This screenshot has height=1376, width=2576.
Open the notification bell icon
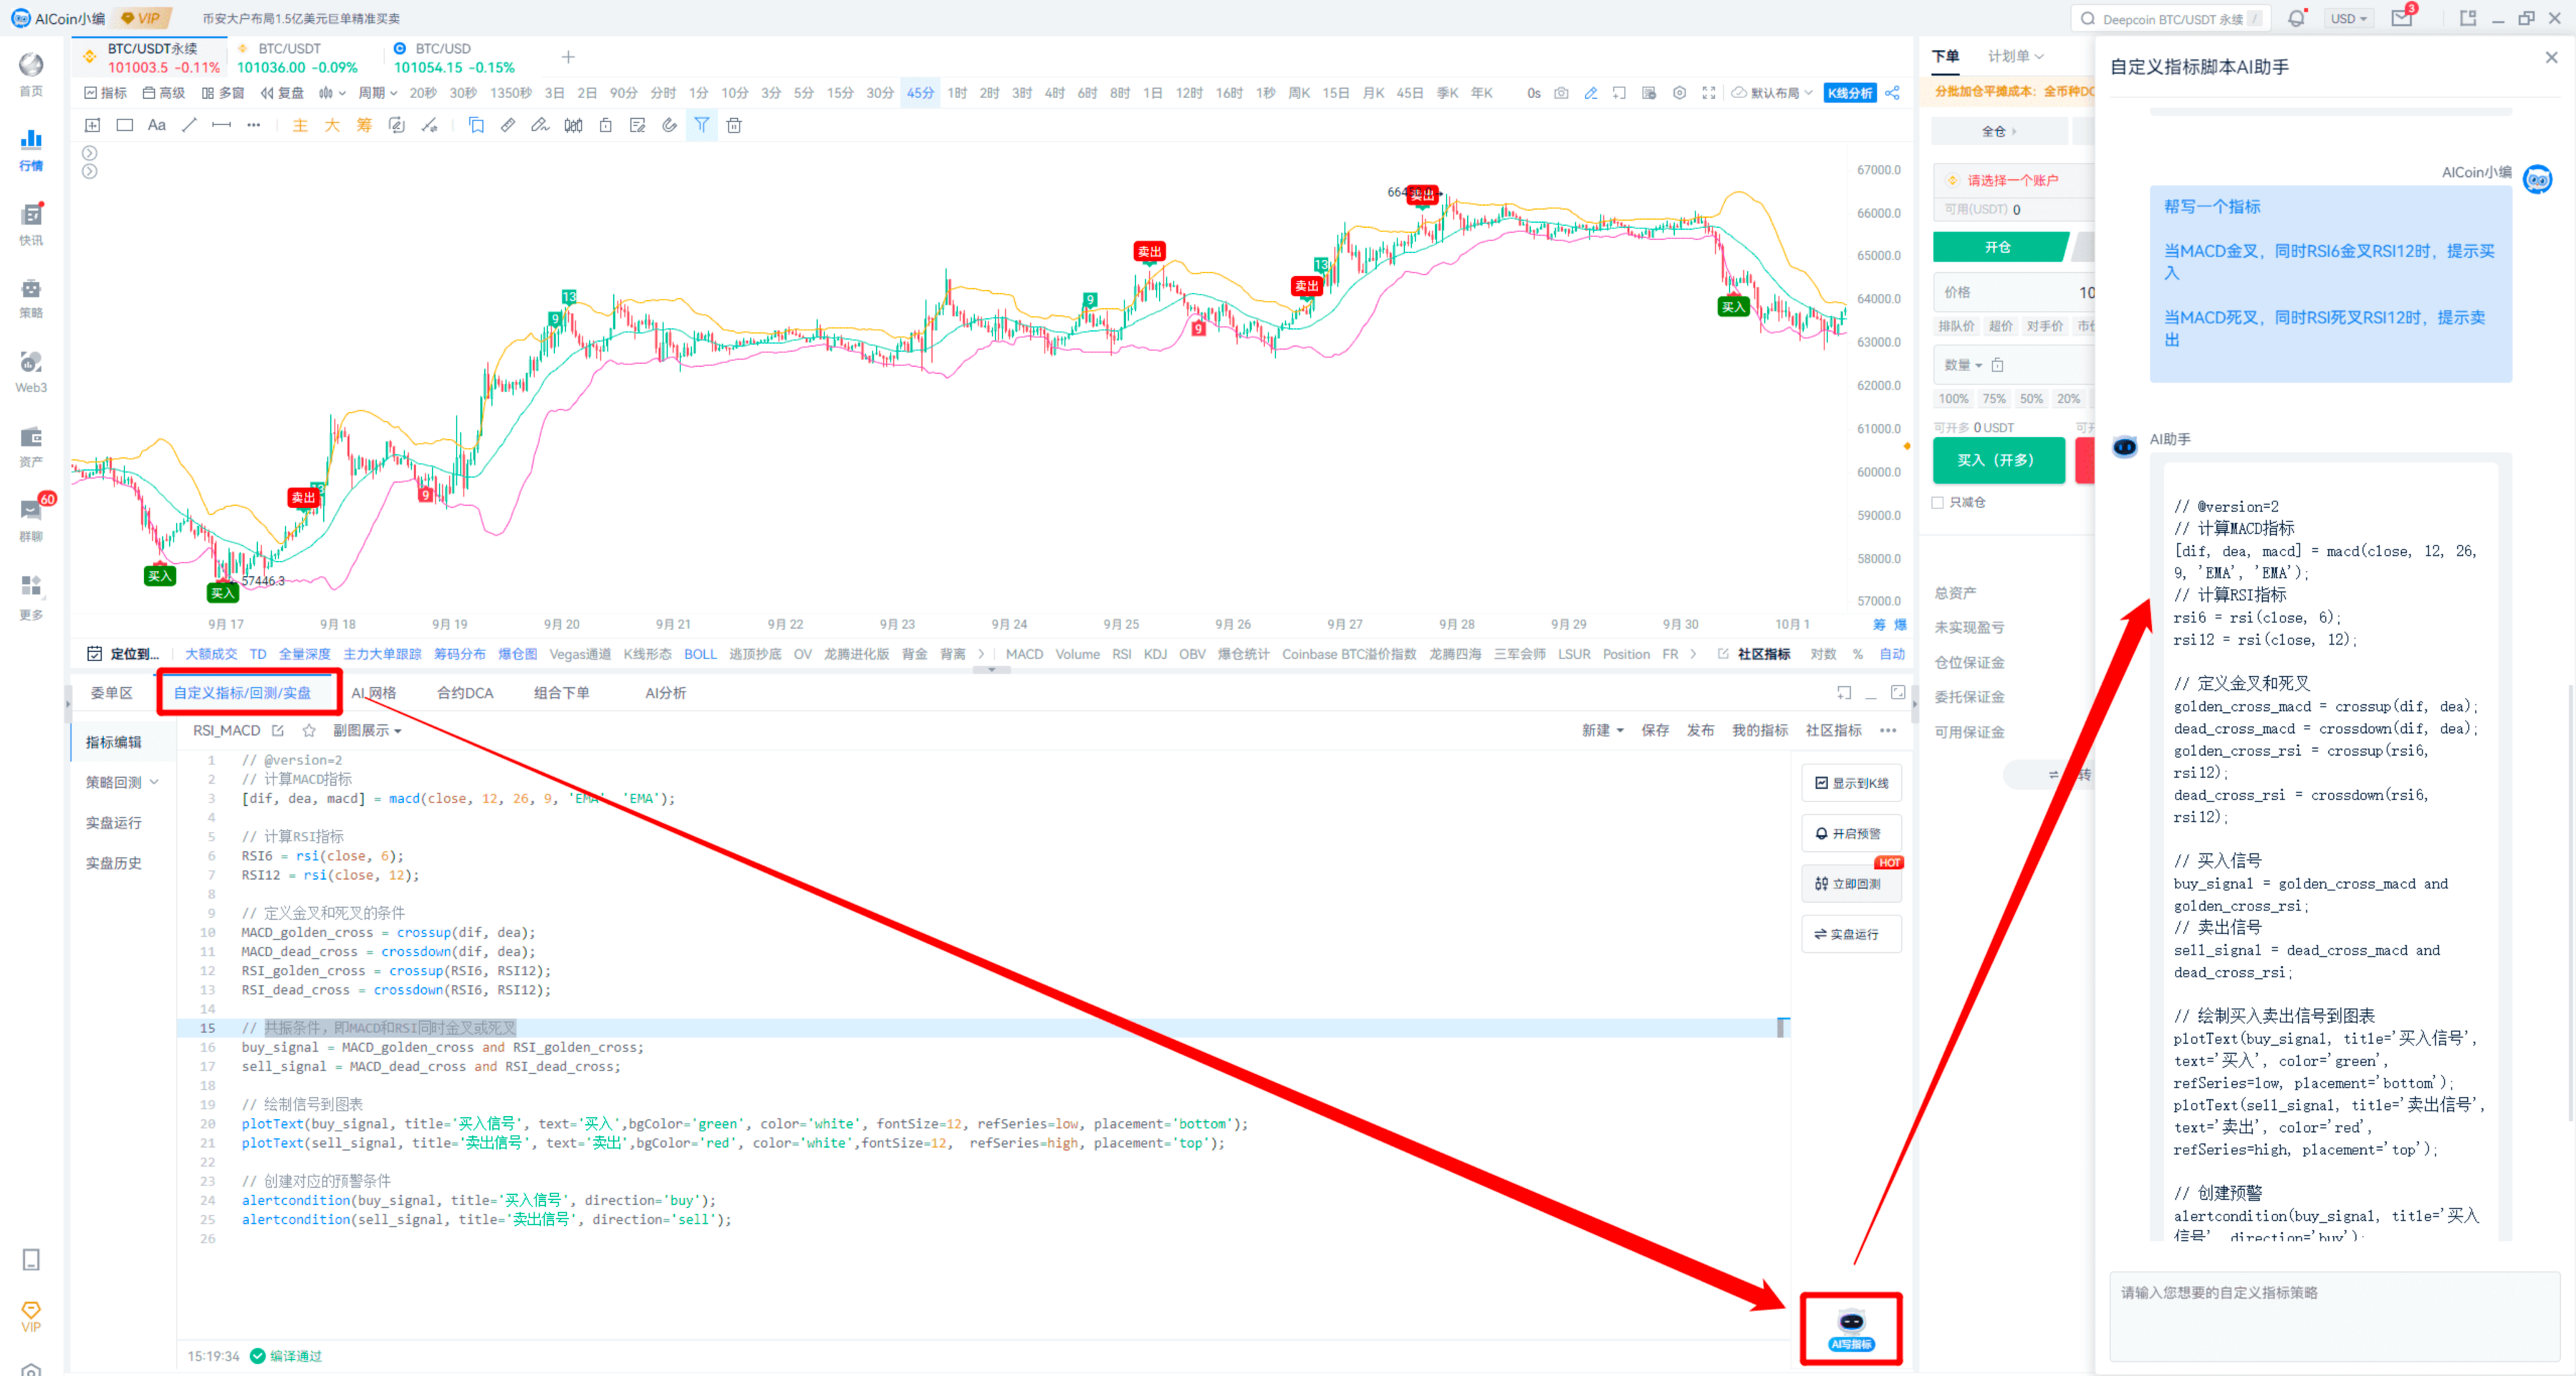click(2296, 18)
